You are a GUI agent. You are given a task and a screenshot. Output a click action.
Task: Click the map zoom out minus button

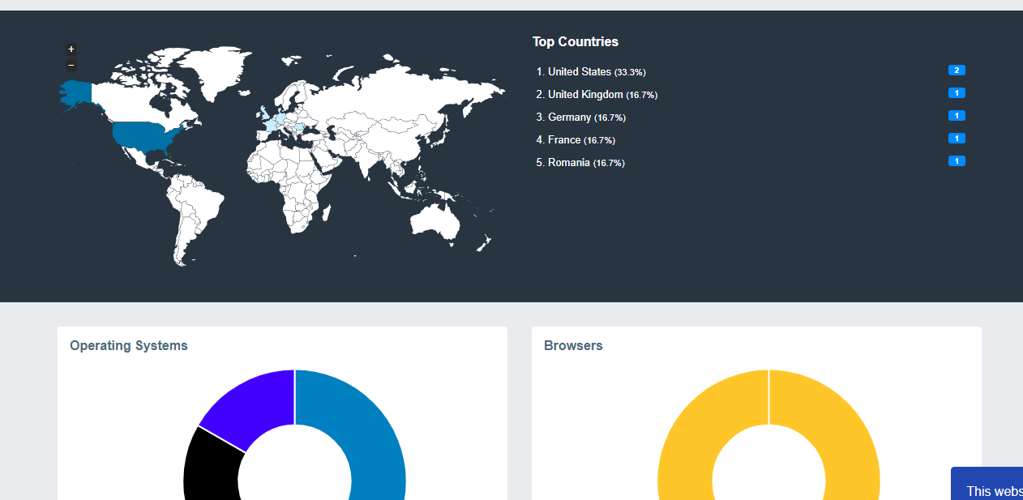point(71,66)
